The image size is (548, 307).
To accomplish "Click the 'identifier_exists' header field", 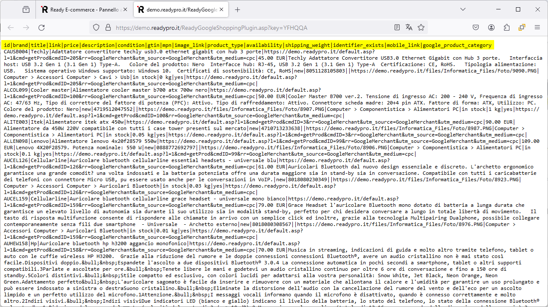I will (x=359, y=45).
